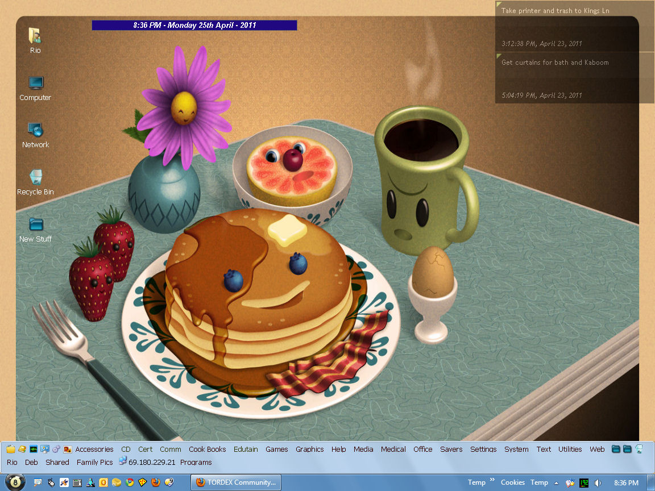Show hidden system tray icons arrow
The image size is (655, 491).
(555, 482)
